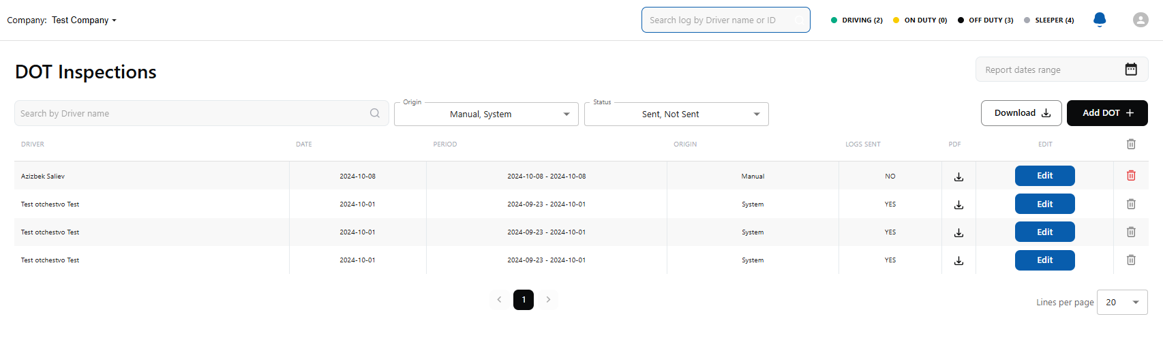
Task: Download PDF for Azizbek Saliev inspection
Action: click(x=958, y=176)
